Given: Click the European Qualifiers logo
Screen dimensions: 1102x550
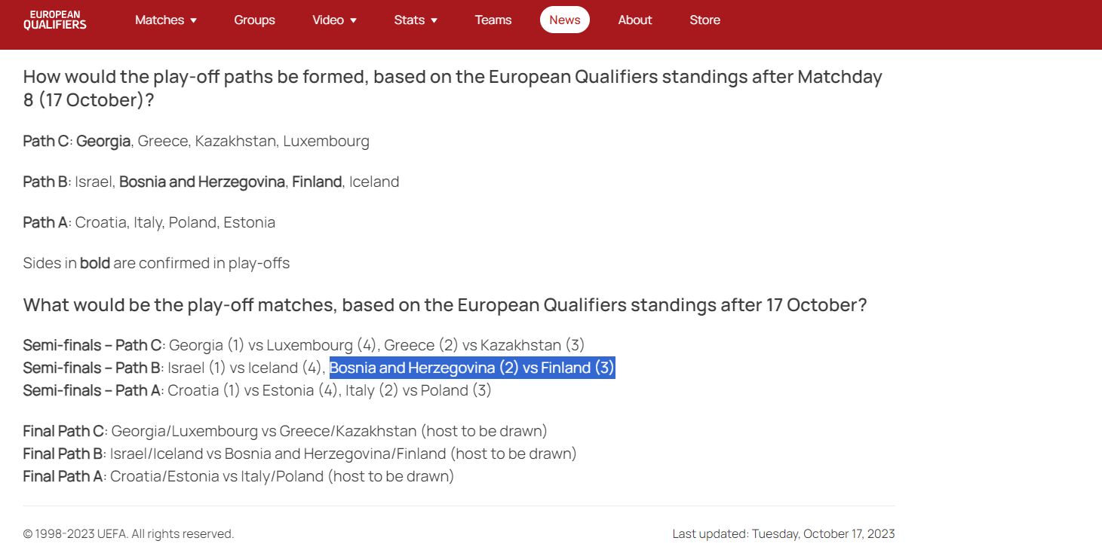Looking at the screenshot, I should click(x=55, y=20).
